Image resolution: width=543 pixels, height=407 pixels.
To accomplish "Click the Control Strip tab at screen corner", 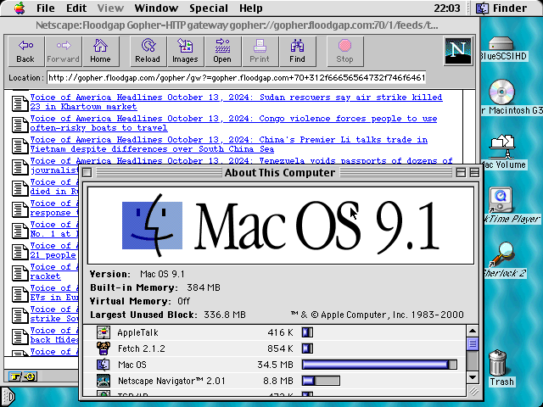I will [x=7, y=397].
